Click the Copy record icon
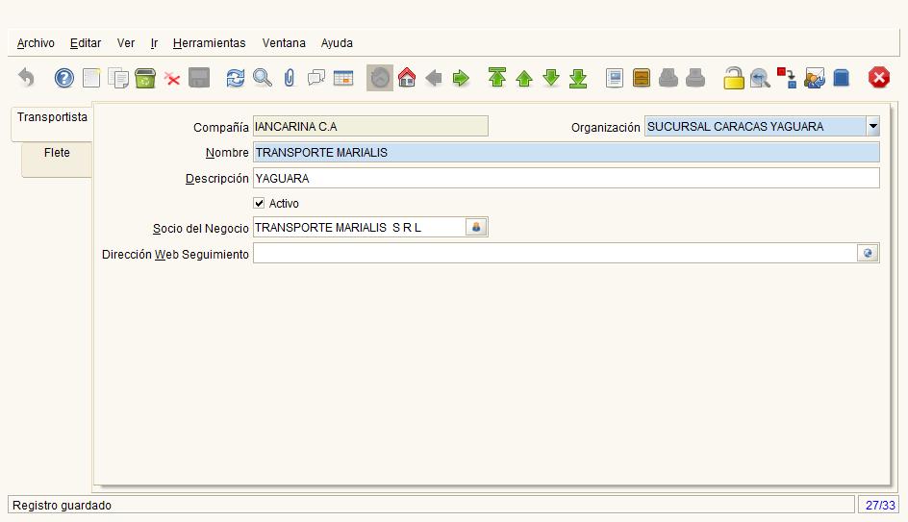Viewport: 908px width, 522px height. tap(118, 78)
